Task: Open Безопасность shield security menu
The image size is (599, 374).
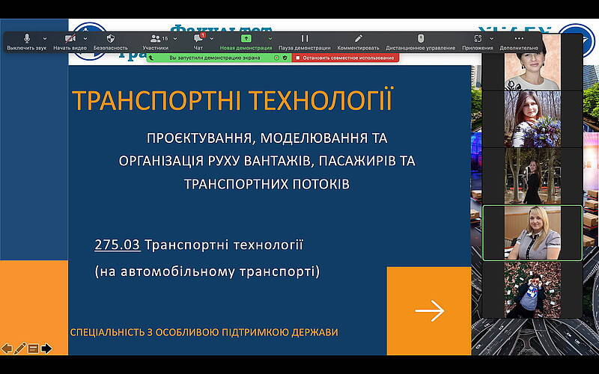Action: point(110,42)
